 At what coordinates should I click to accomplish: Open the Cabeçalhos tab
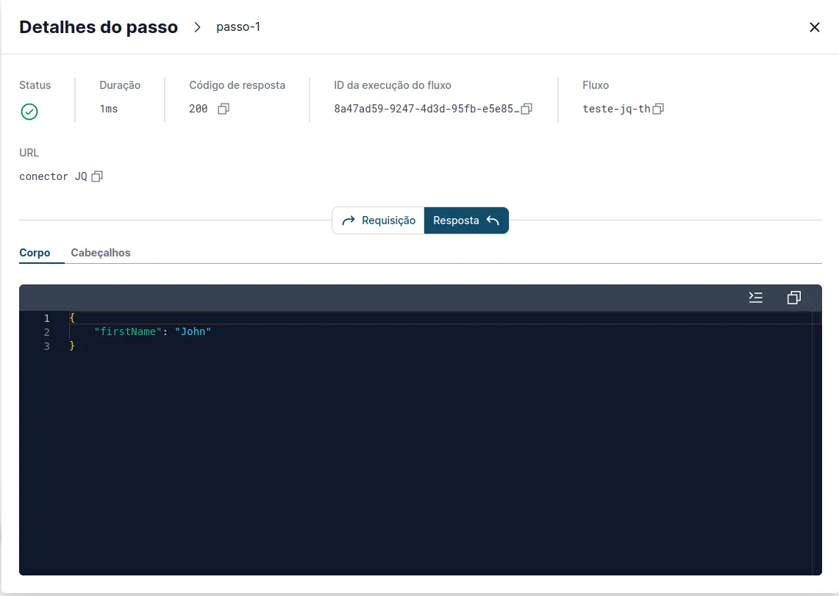click(101, 252)
